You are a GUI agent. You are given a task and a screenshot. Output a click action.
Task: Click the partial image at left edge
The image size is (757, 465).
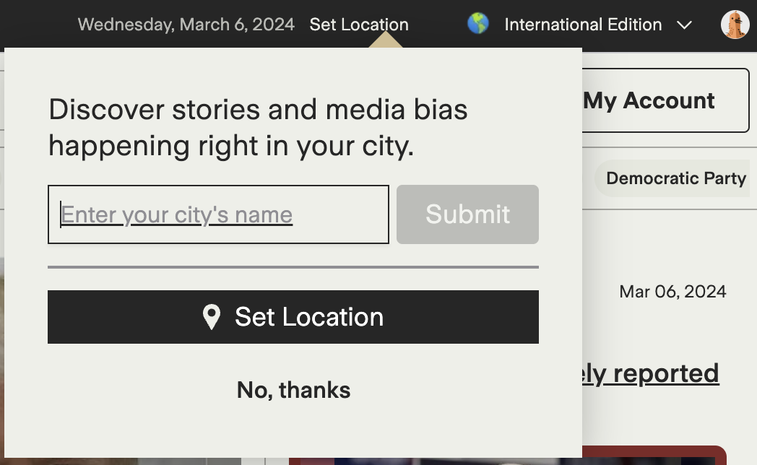click(x=2, y=361)
